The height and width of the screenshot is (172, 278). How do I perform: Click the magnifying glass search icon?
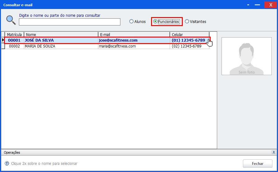pos(11,20)
